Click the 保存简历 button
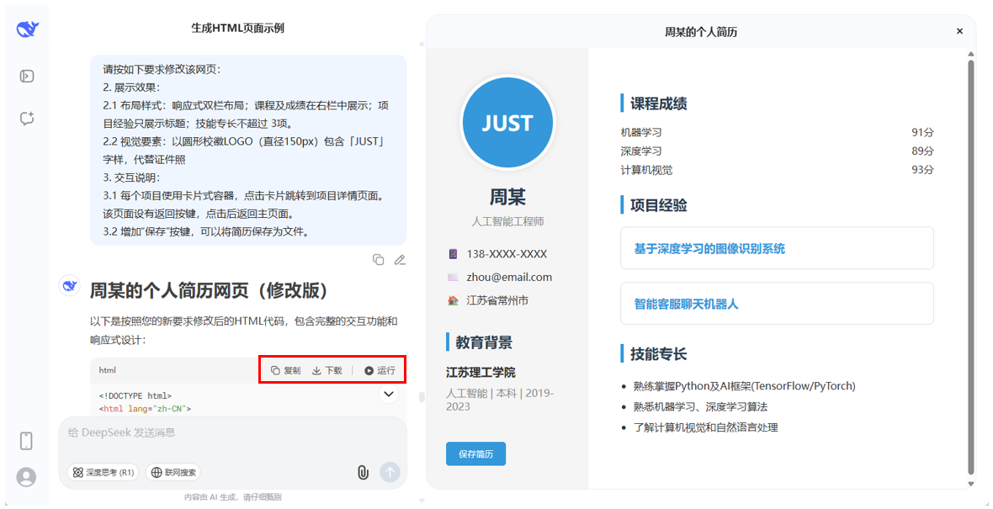The image size is (993, 509). [475, 454]
